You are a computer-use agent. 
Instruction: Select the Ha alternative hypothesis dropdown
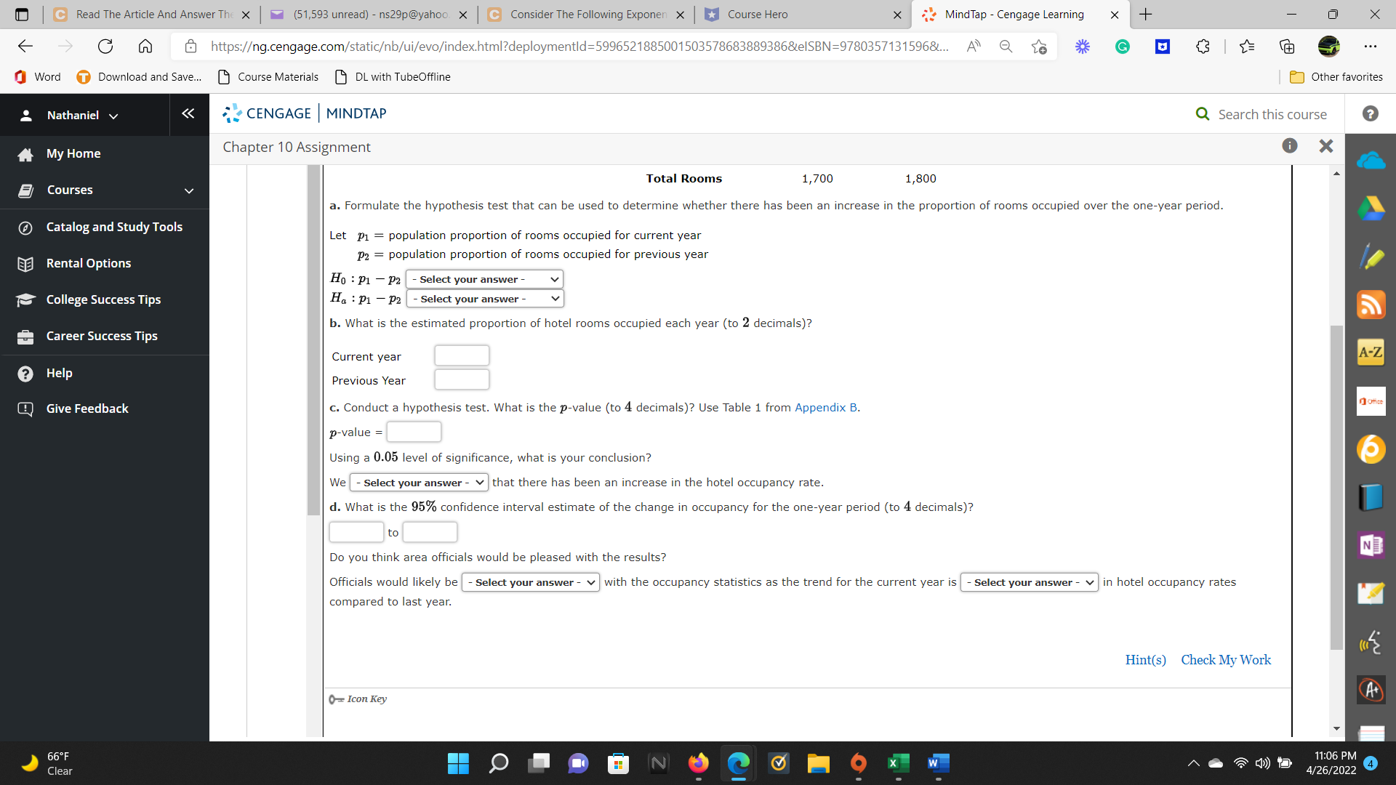coord(484,299)
